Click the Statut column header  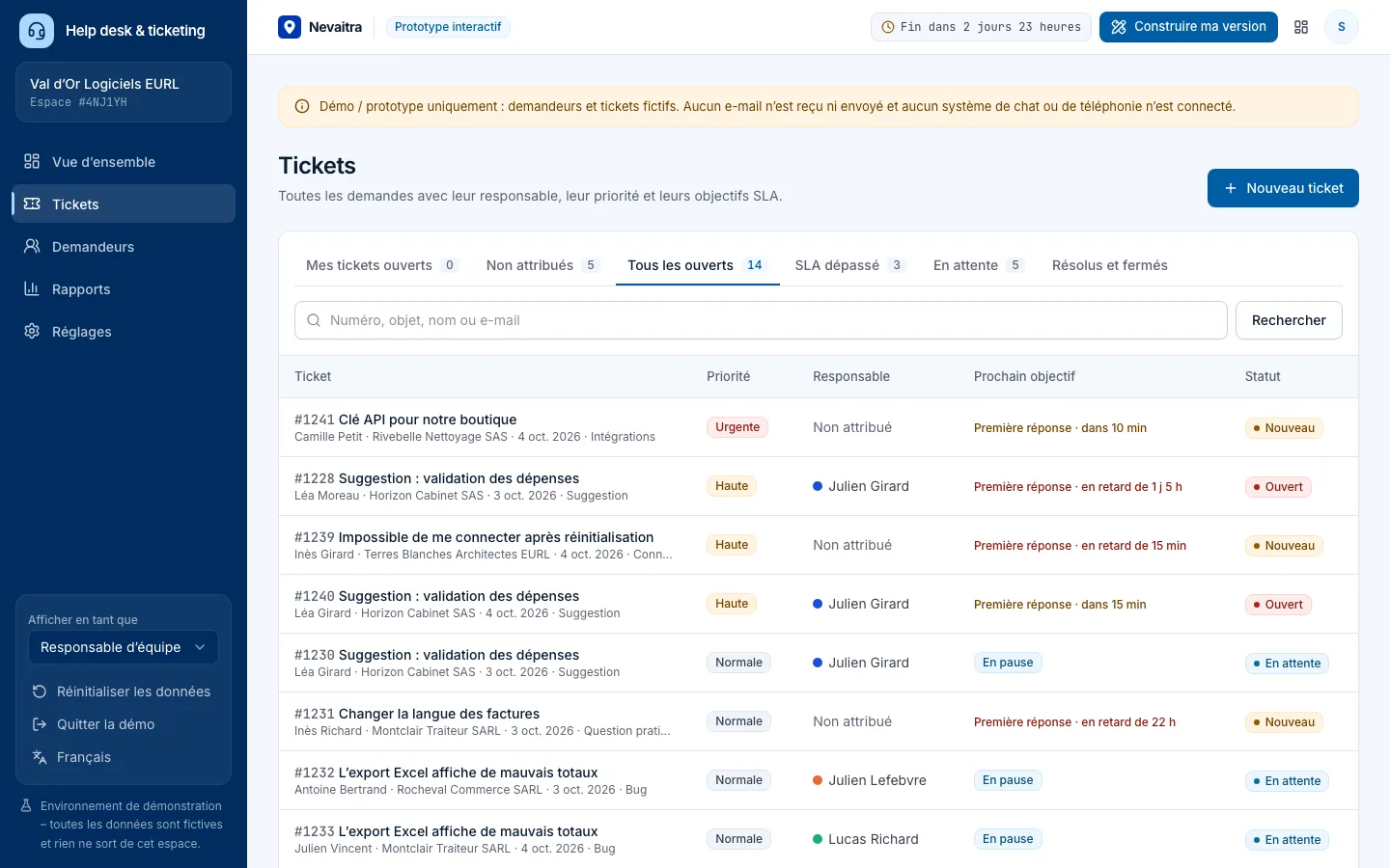click(1263, 376)
